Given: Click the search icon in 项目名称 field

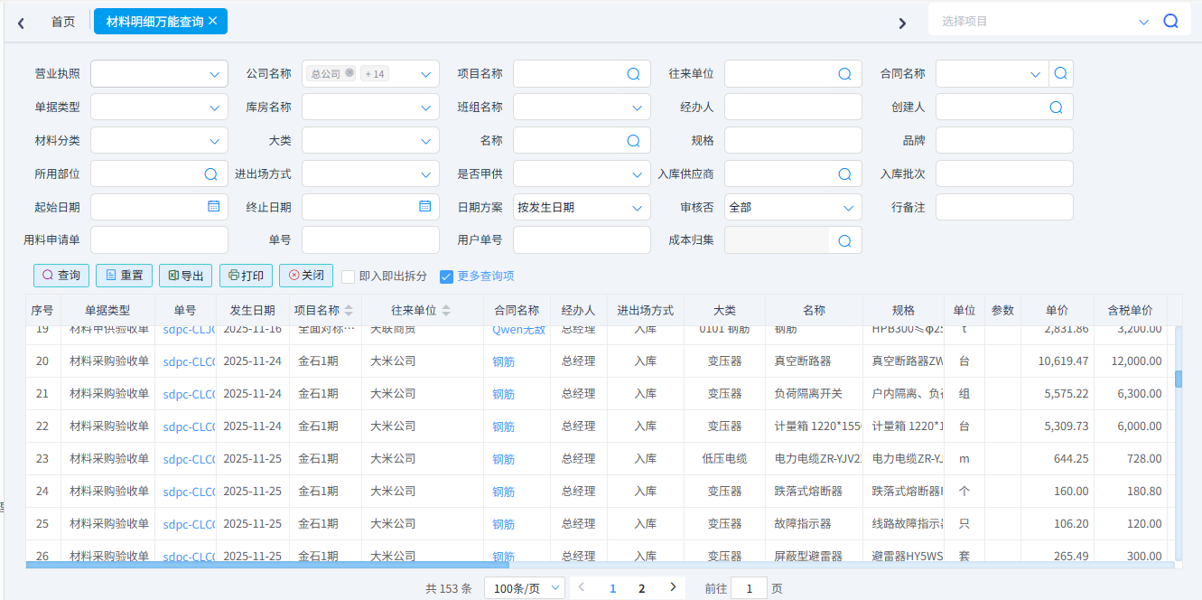Looking at the screenshot, I should (x=633, y=74).
